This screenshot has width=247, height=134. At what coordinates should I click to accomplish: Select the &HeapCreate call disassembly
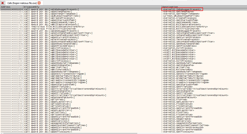coord(47,119)
